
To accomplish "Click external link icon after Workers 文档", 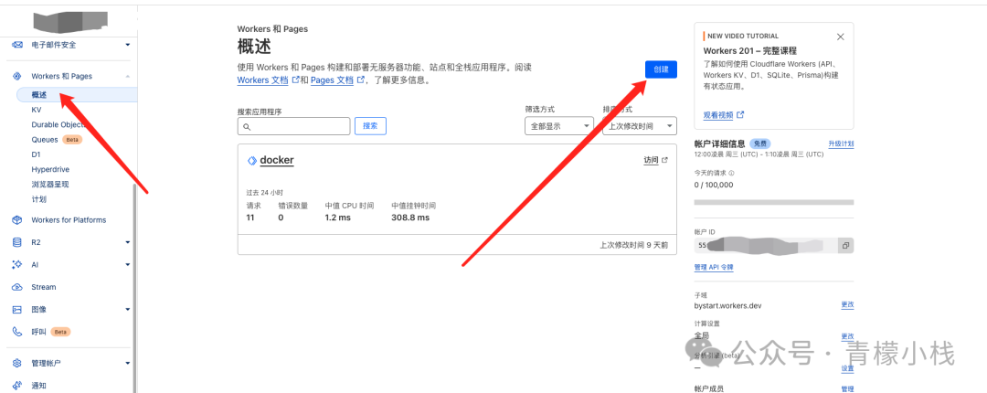I will [x=295, y=80].
